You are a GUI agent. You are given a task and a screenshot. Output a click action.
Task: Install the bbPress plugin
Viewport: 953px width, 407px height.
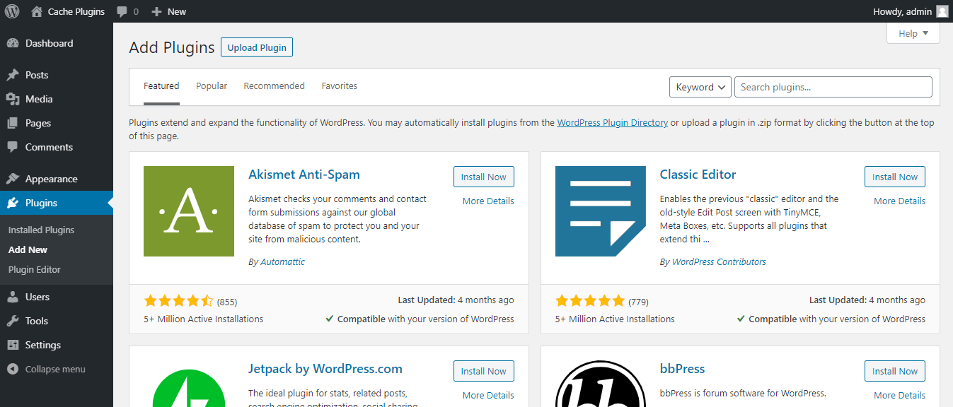tap(895, 371)
